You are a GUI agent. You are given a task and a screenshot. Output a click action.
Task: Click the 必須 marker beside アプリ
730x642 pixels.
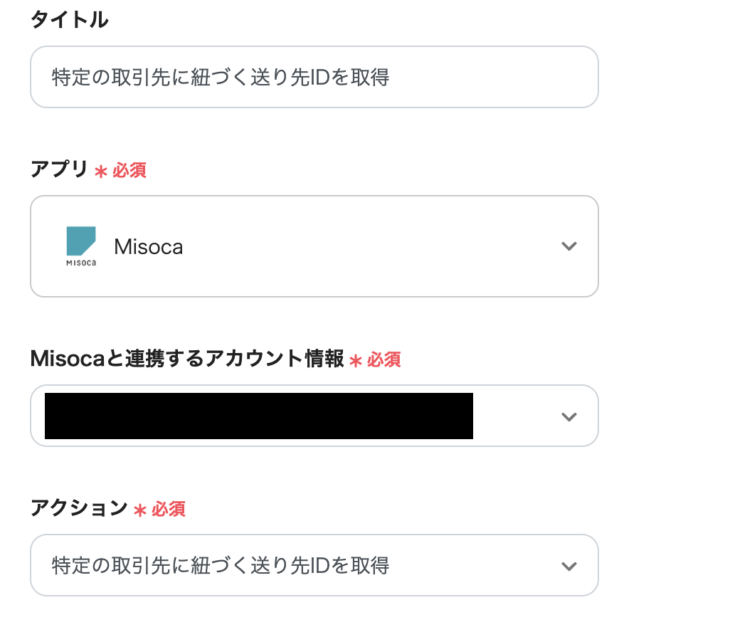tap(129, 171)
